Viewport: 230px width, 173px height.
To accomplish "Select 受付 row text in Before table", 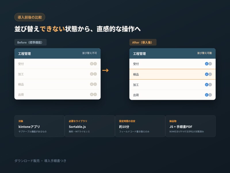I will (21, 64).
